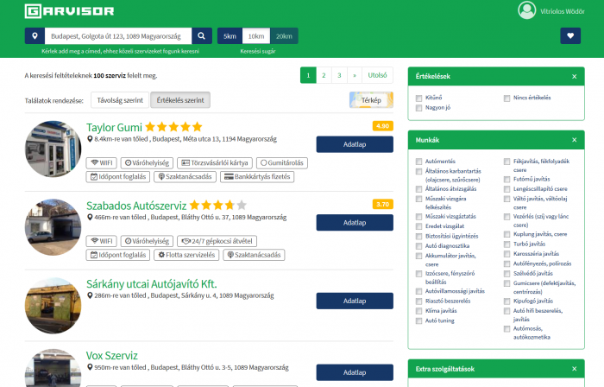This screenshot has height=387, width=604.
Task: Sort results by Távolság szerint
Action: (119, 100)
